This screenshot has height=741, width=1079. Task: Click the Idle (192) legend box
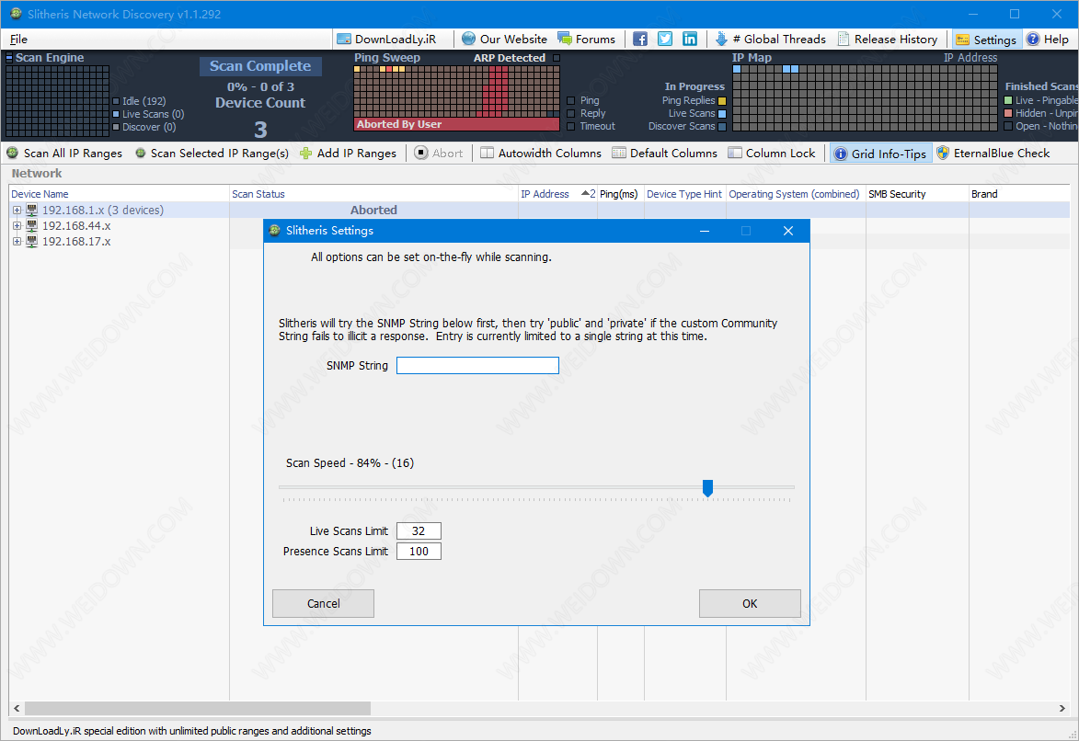tap(116, 101)
